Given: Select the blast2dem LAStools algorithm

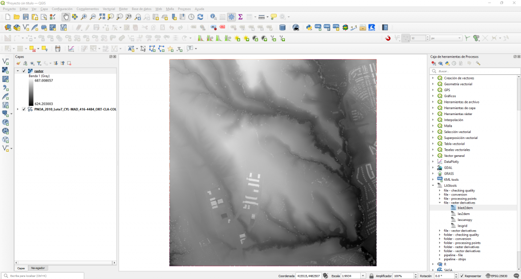Looking at the screenshot, I should pos(465,208).
